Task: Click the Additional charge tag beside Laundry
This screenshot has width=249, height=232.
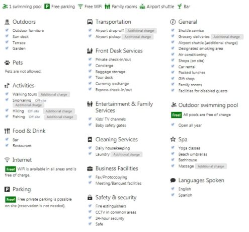Action: point(127,154)
